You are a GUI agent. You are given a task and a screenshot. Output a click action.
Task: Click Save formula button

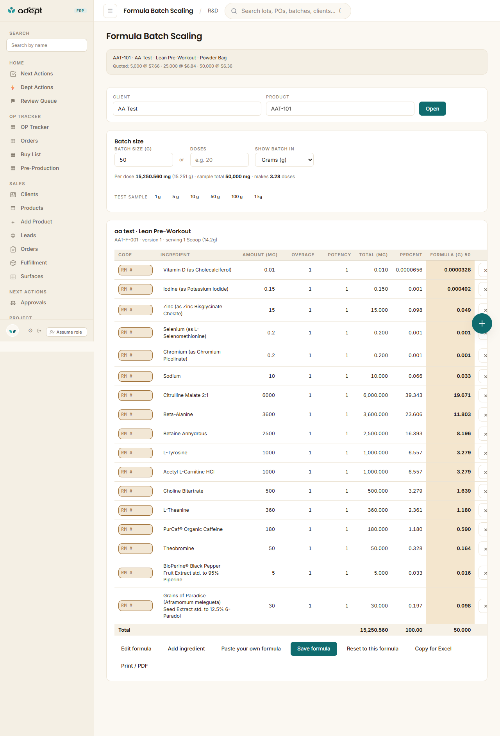click(314, 649)
